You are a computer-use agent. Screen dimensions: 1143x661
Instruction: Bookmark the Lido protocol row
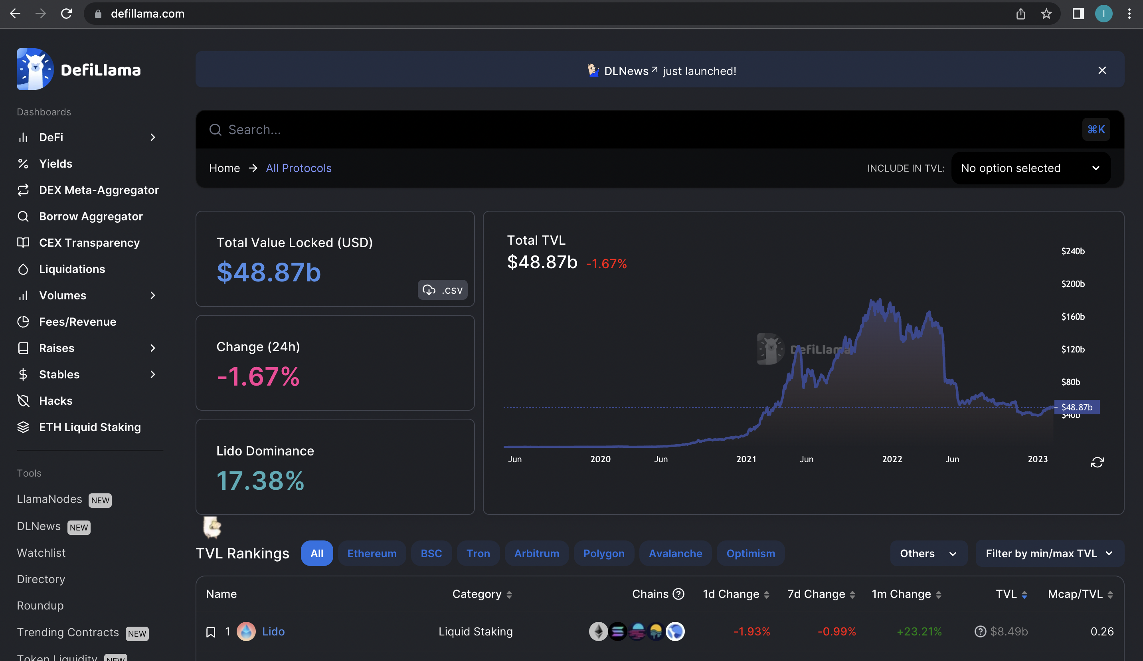[x=210, y=632]
